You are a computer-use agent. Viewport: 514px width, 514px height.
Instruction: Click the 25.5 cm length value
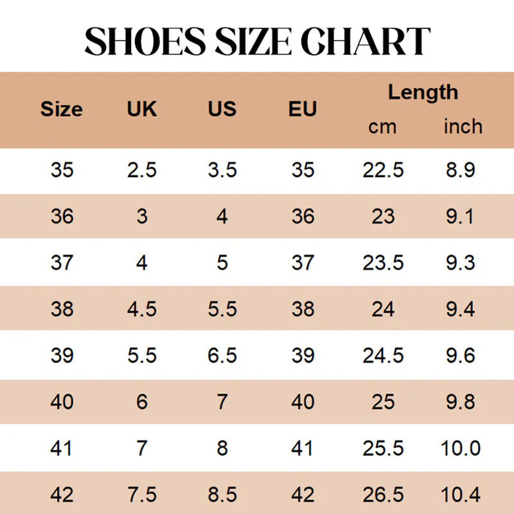pyautogui.click(x=383, y=448)
